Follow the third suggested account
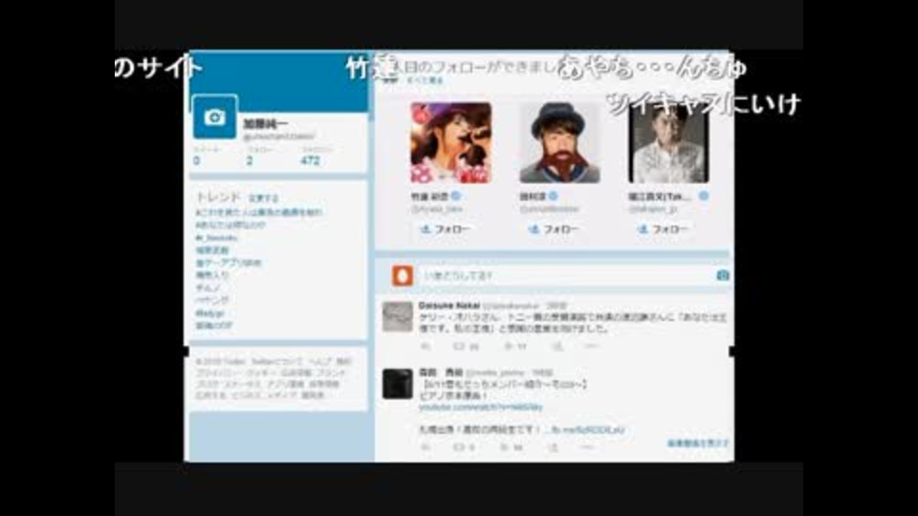918x516 pixels. tap(663, 229)
